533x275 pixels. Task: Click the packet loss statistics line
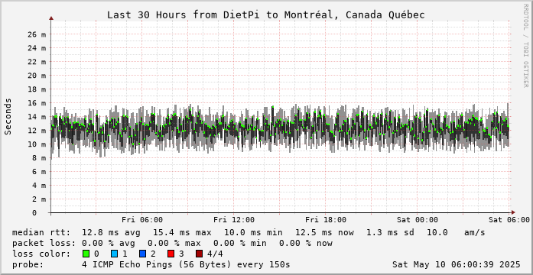(x=172, y=243)
